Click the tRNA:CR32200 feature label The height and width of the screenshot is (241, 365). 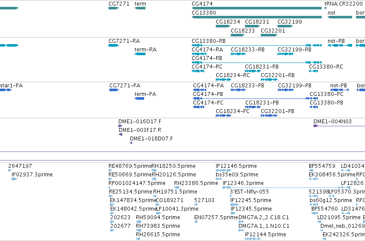click(x=344, y=4)
